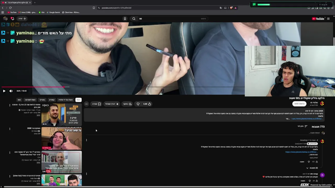Click the horizontal scrollbar at page bottom
Viewport: 335px width, 188px height.
167,187
